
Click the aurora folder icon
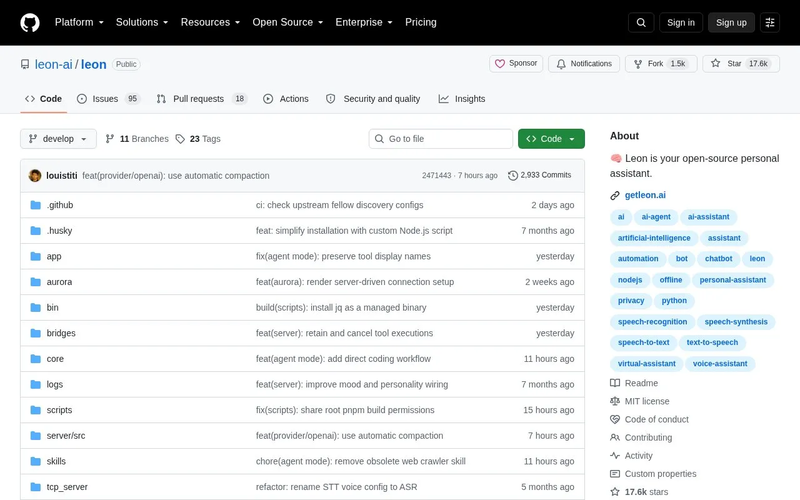(36, 282)
